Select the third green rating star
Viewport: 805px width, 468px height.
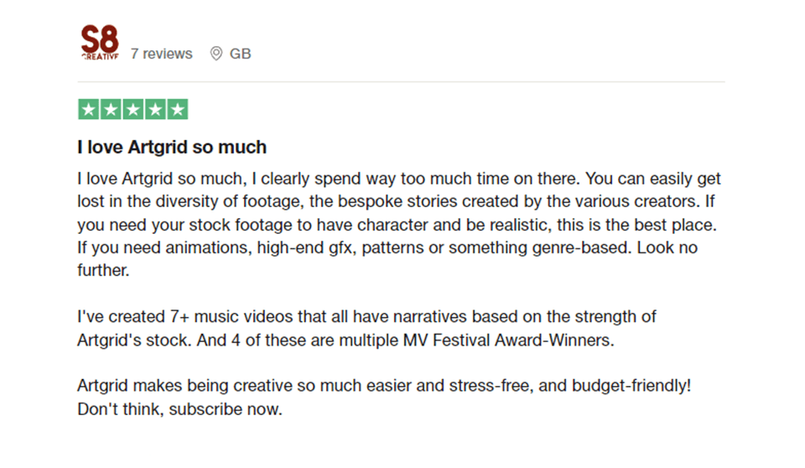pos(132,109)
